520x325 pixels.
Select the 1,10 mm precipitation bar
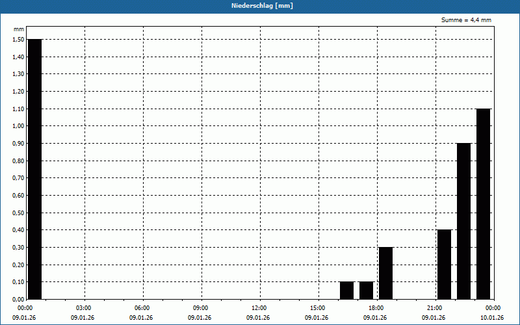[483, 203]
